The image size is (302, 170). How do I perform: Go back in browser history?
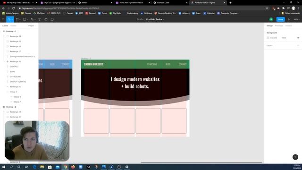3,8
